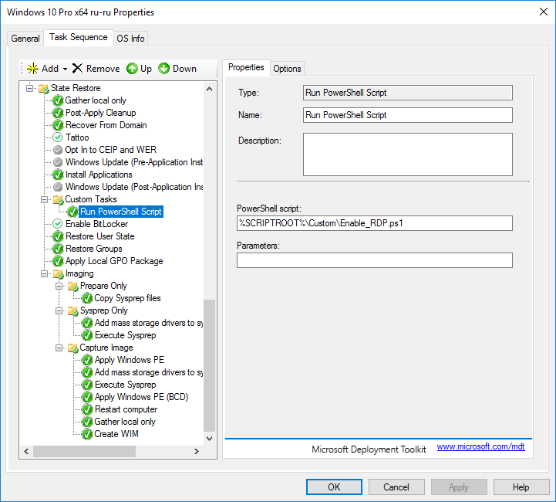
Task: Click the PowerShell script path field
Action: [375, 223]
